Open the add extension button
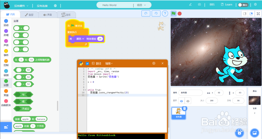This screenshot has height=139, width=262. click(x=6, y=127)
